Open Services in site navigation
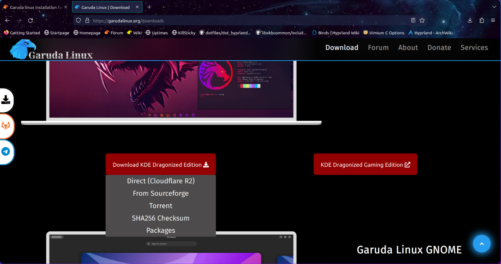This screenshot has width=501, height=264. tap(474, 47)
